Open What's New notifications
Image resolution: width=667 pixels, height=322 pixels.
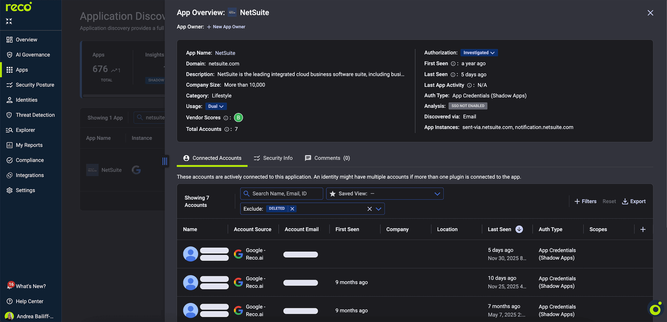tap(31, 286)
